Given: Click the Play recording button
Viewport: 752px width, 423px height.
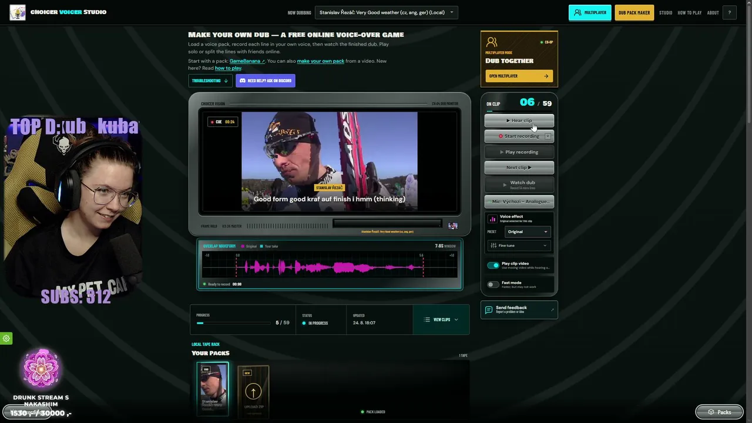Looking at the screenshot, I should [519, 152].
